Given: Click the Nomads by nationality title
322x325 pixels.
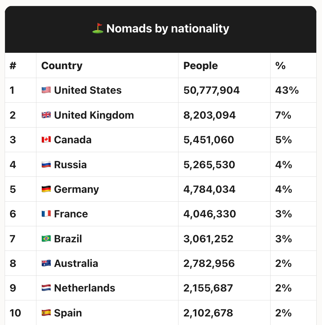Looking at the screenshot, I should pos(167,29).
